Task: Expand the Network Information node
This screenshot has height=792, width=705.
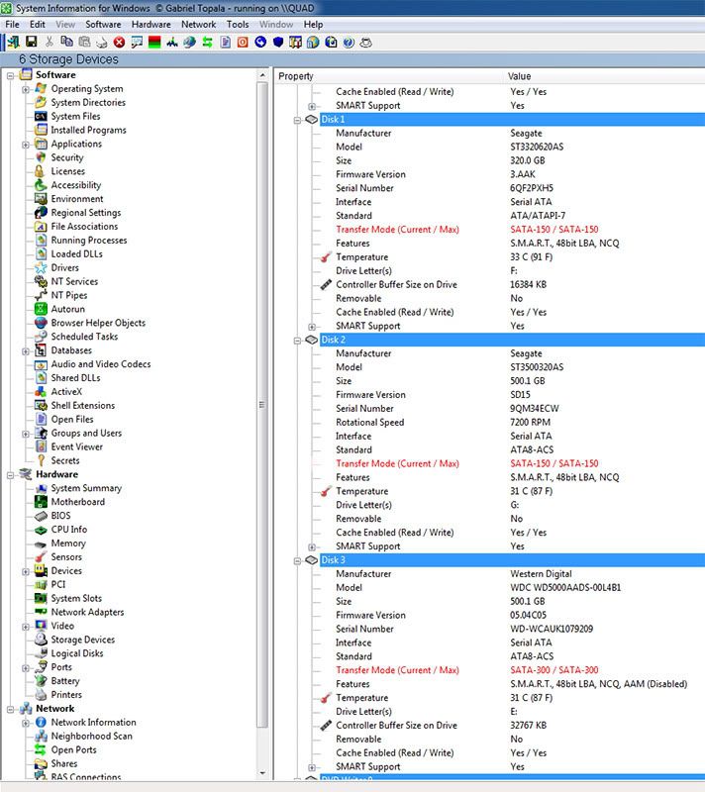Action: pyautogui.click(x=26, y=723)
